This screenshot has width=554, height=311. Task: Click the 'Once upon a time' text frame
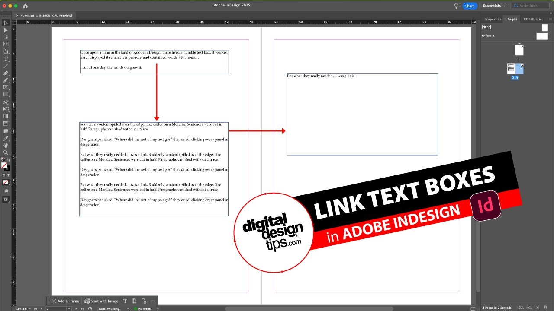coord(155,61)
